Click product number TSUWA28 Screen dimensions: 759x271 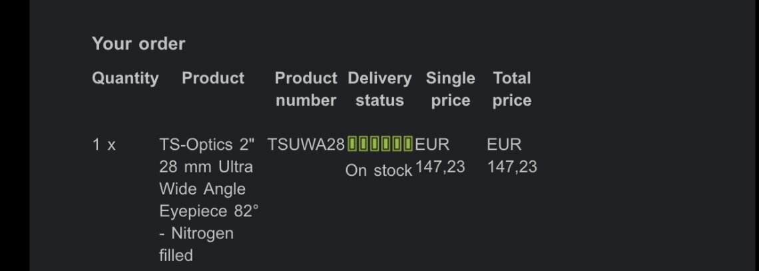(306, 144)
